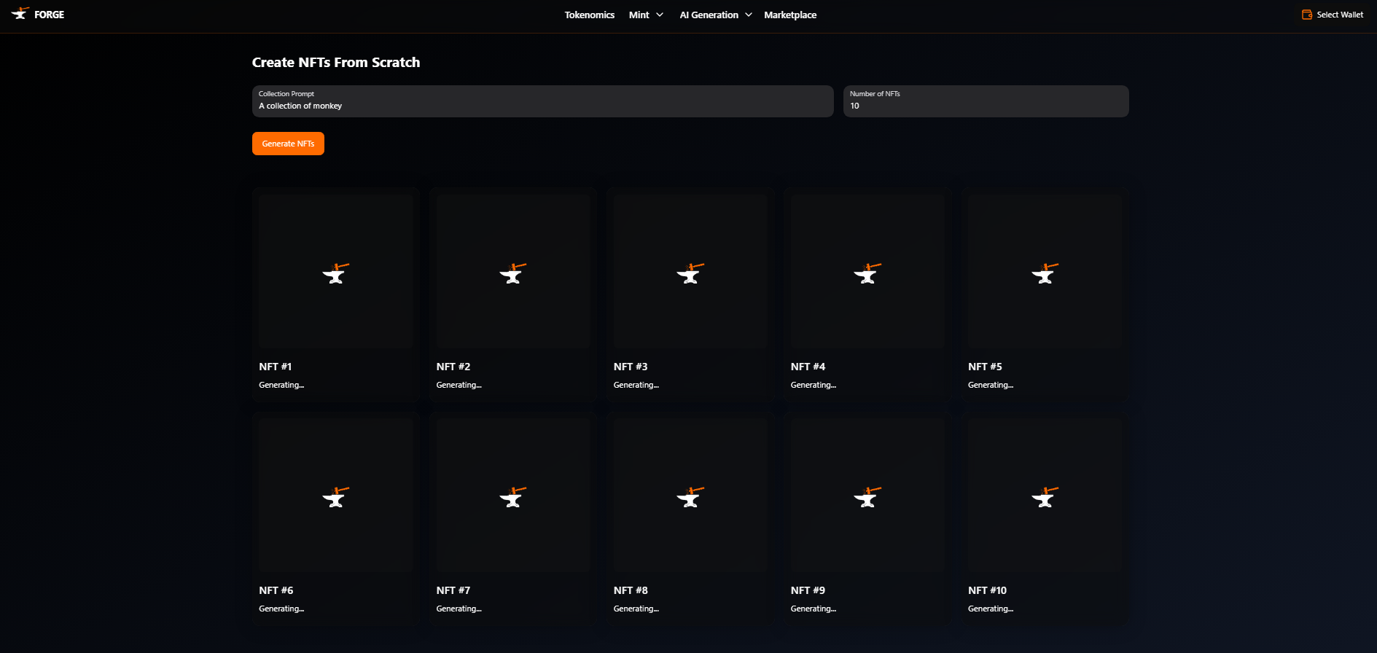
Task: Go to the Marketplace page
Action: pos(790,15)
